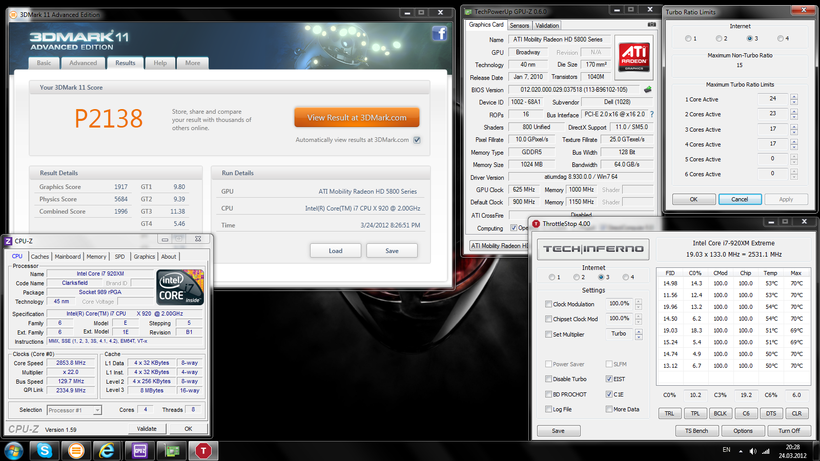The image size is (820, 461).
Task: Click the Bus Interface question mark in GPU-Z
Action: point(652,114)
